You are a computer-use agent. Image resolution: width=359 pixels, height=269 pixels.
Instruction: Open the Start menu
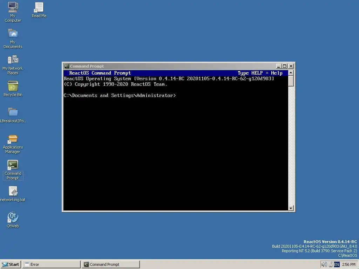[x=11, y=264]
